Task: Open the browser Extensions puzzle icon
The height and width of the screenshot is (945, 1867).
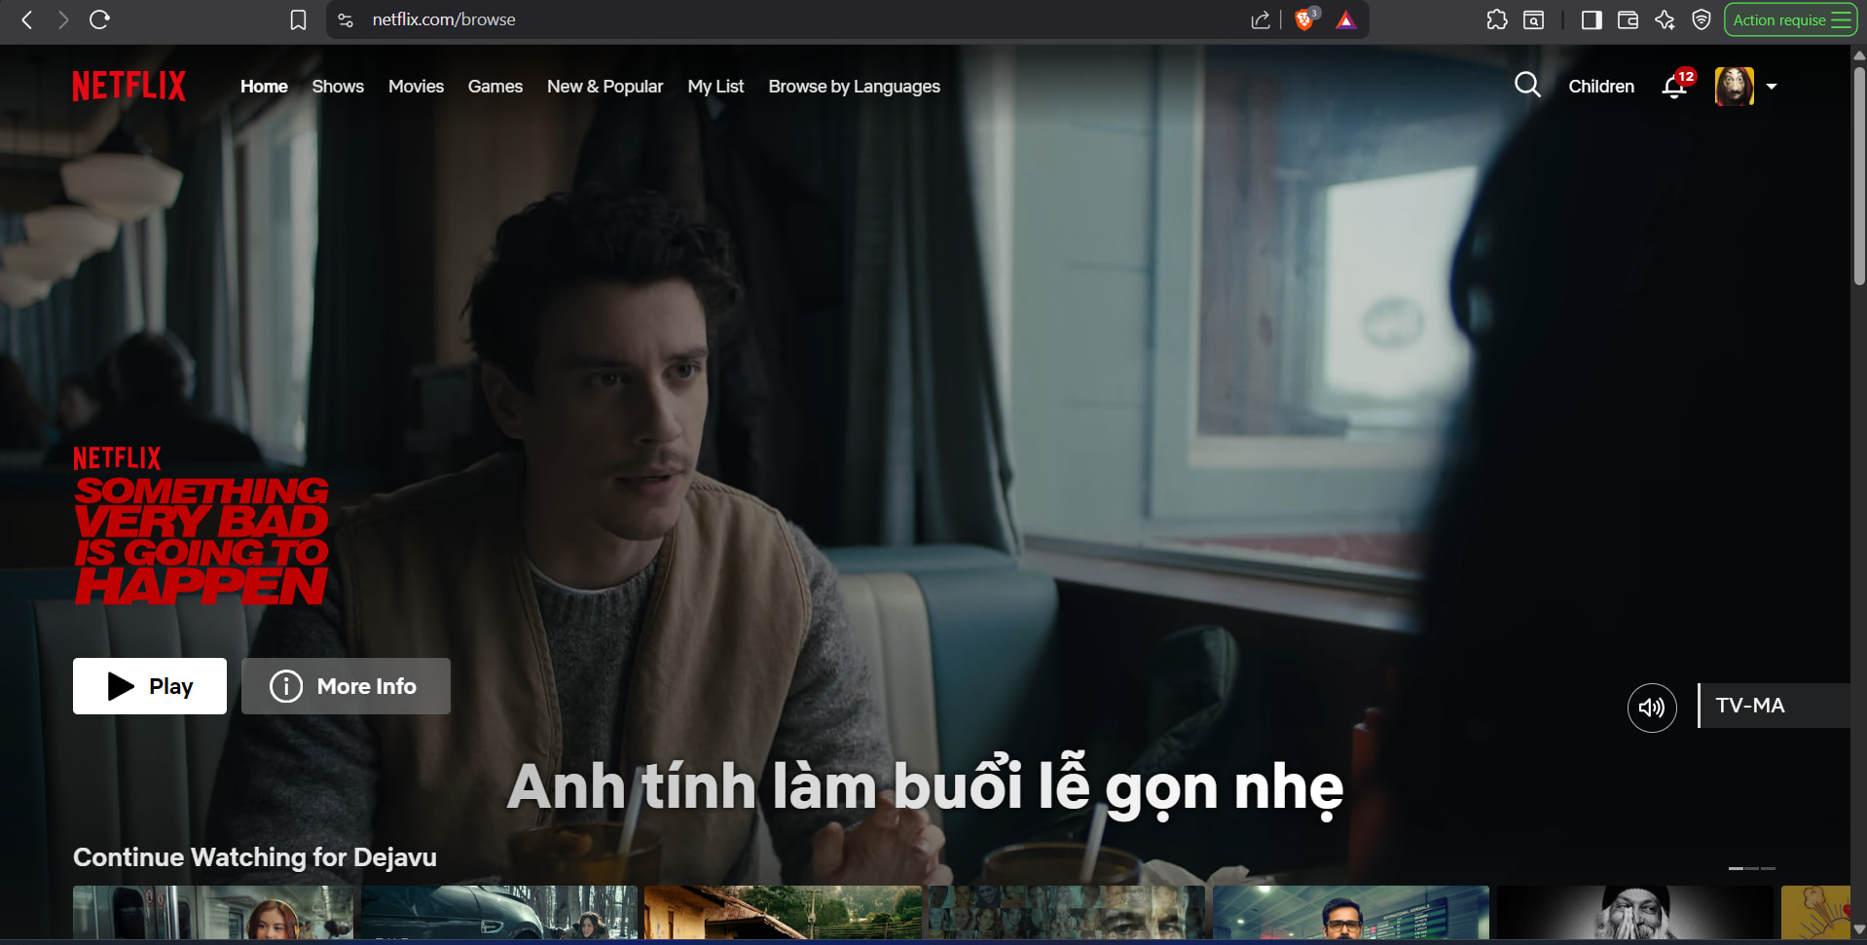Action: pos(1497,19)
